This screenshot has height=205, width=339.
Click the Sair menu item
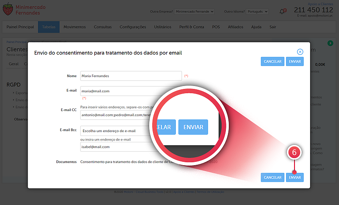[x=272, y=27]
